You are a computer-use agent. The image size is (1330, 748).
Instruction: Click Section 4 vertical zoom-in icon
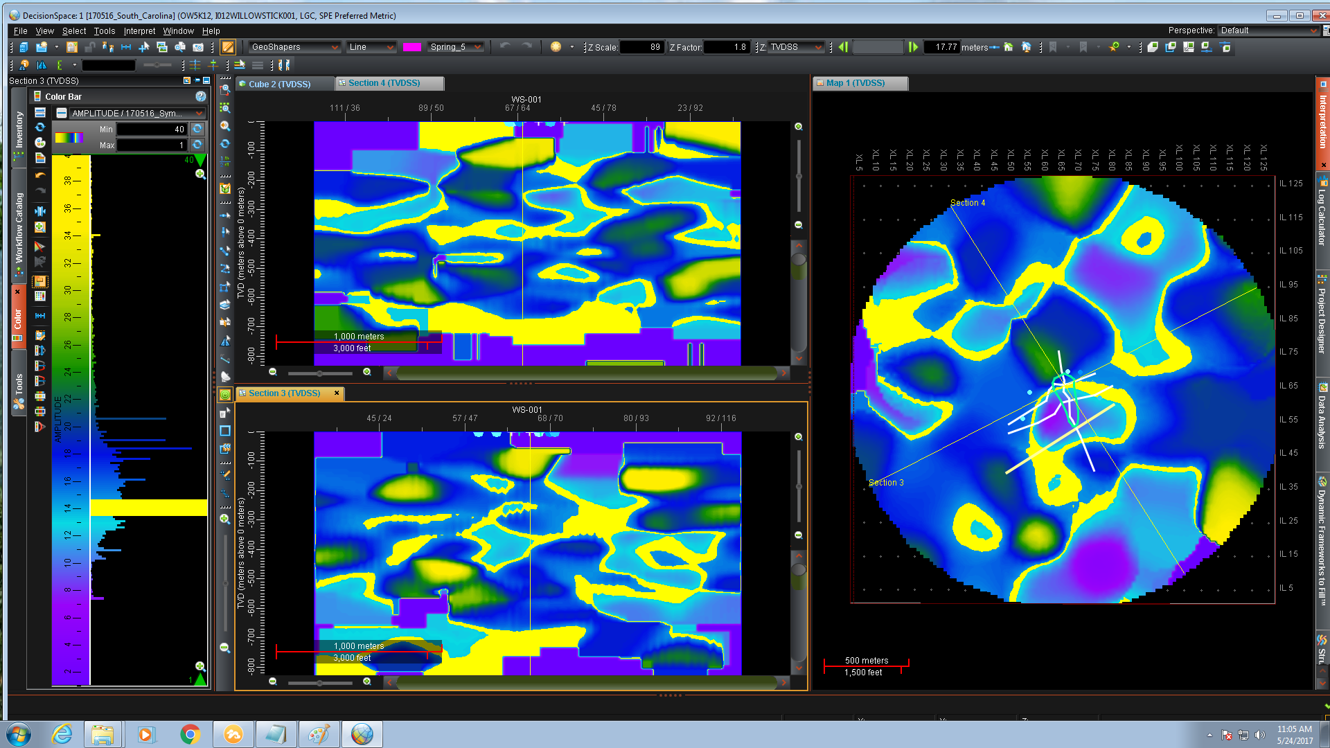[x=799, y=127]
